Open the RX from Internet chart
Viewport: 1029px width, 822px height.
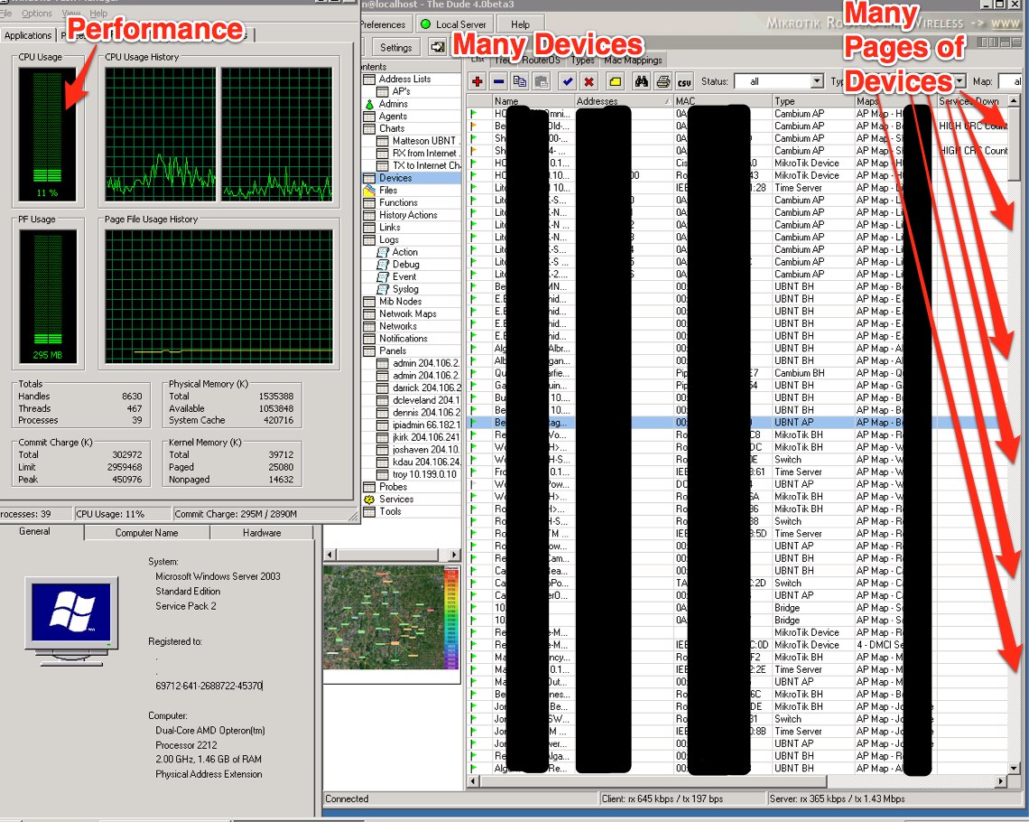[x=426, y=153]
